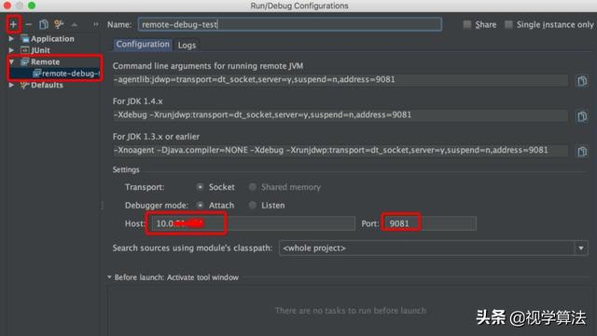
Task: Click the -Xdebug JDK 1.4.x text field
Action: (x=340, y=115)
